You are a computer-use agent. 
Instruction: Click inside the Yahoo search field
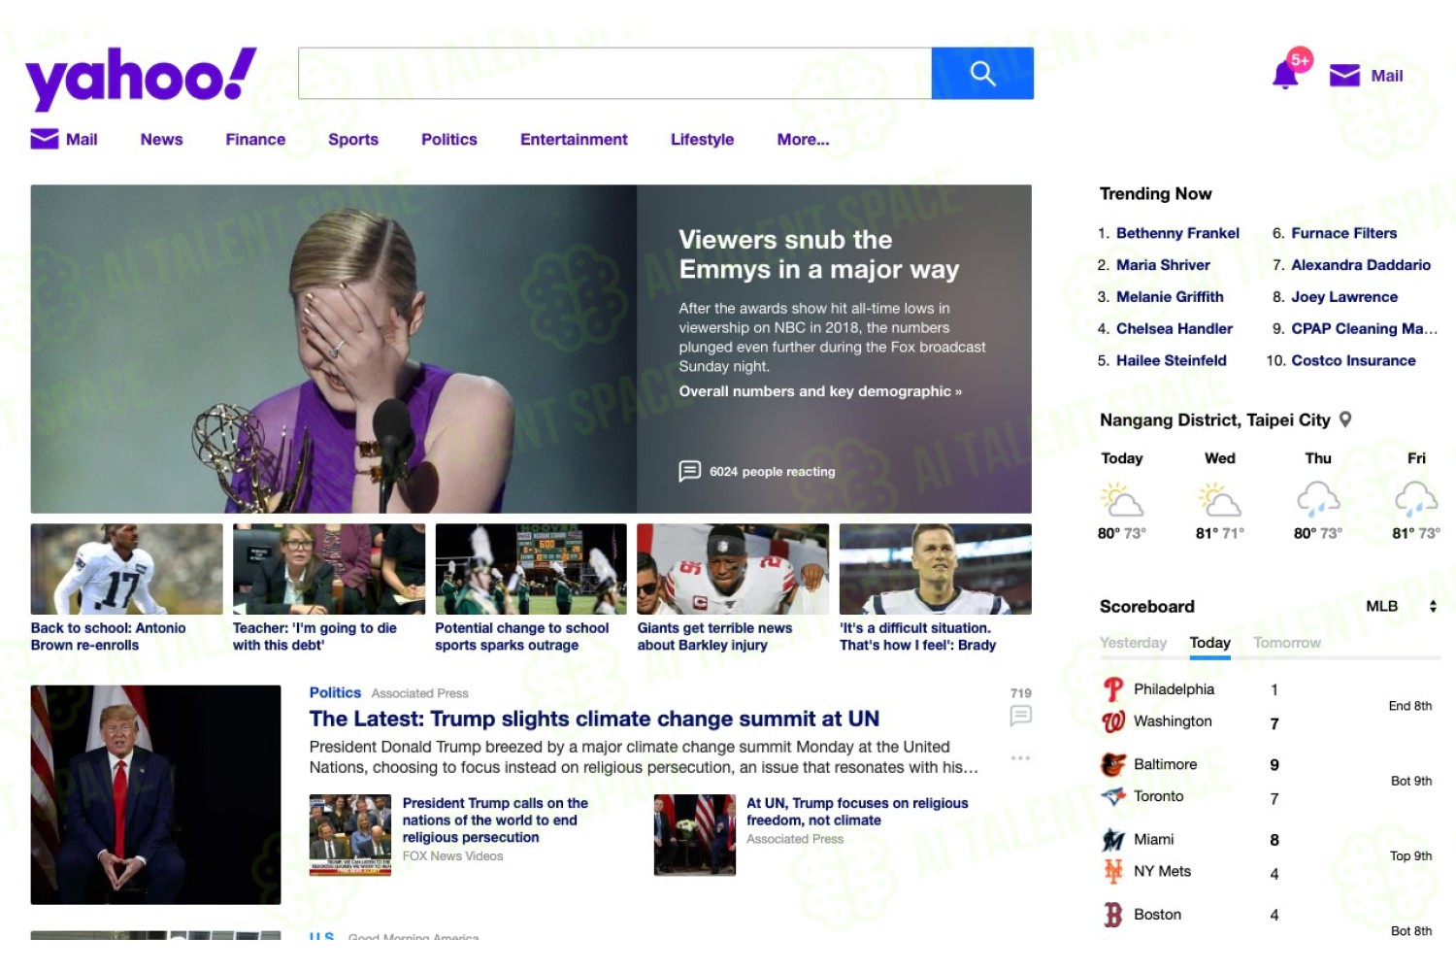tap(614, 74)
